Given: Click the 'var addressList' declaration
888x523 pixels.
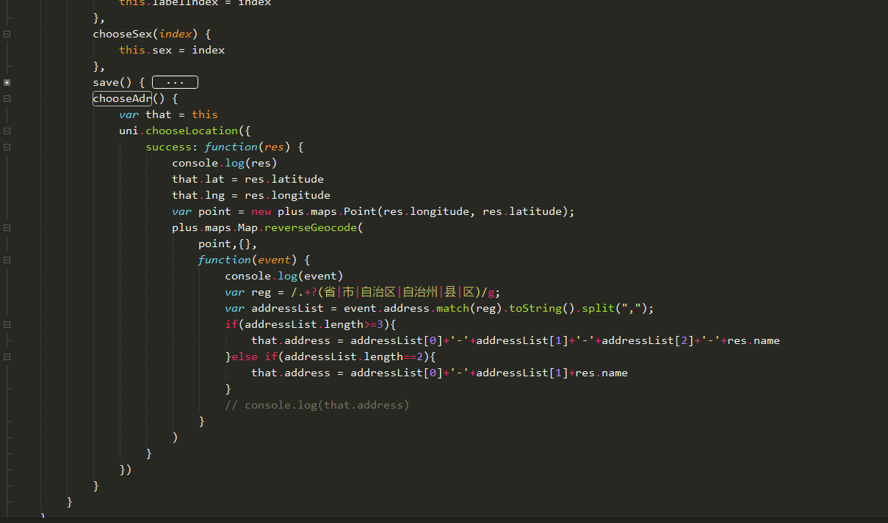Looking at the screenshot, I should click(274, 308).
